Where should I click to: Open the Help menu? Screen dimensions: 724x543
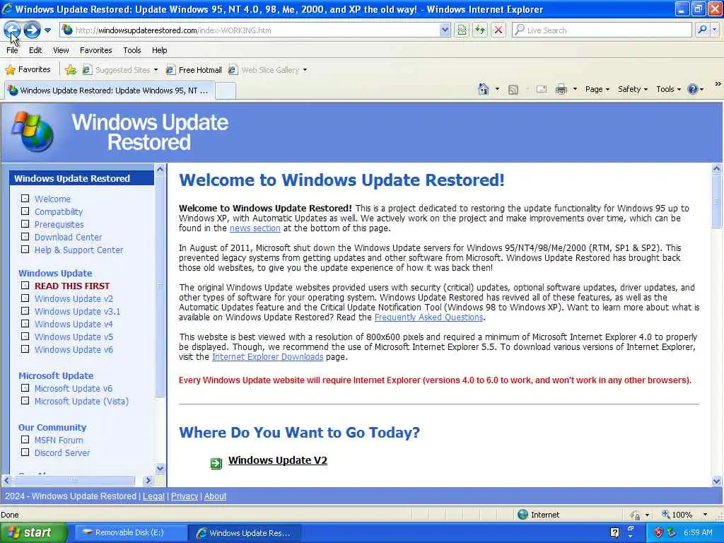click(x=159, y=50)
